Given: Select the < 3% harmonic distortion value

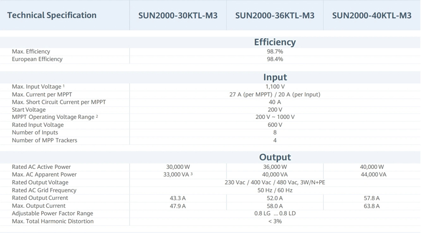Looking at the screenshot, I should 275,221.
